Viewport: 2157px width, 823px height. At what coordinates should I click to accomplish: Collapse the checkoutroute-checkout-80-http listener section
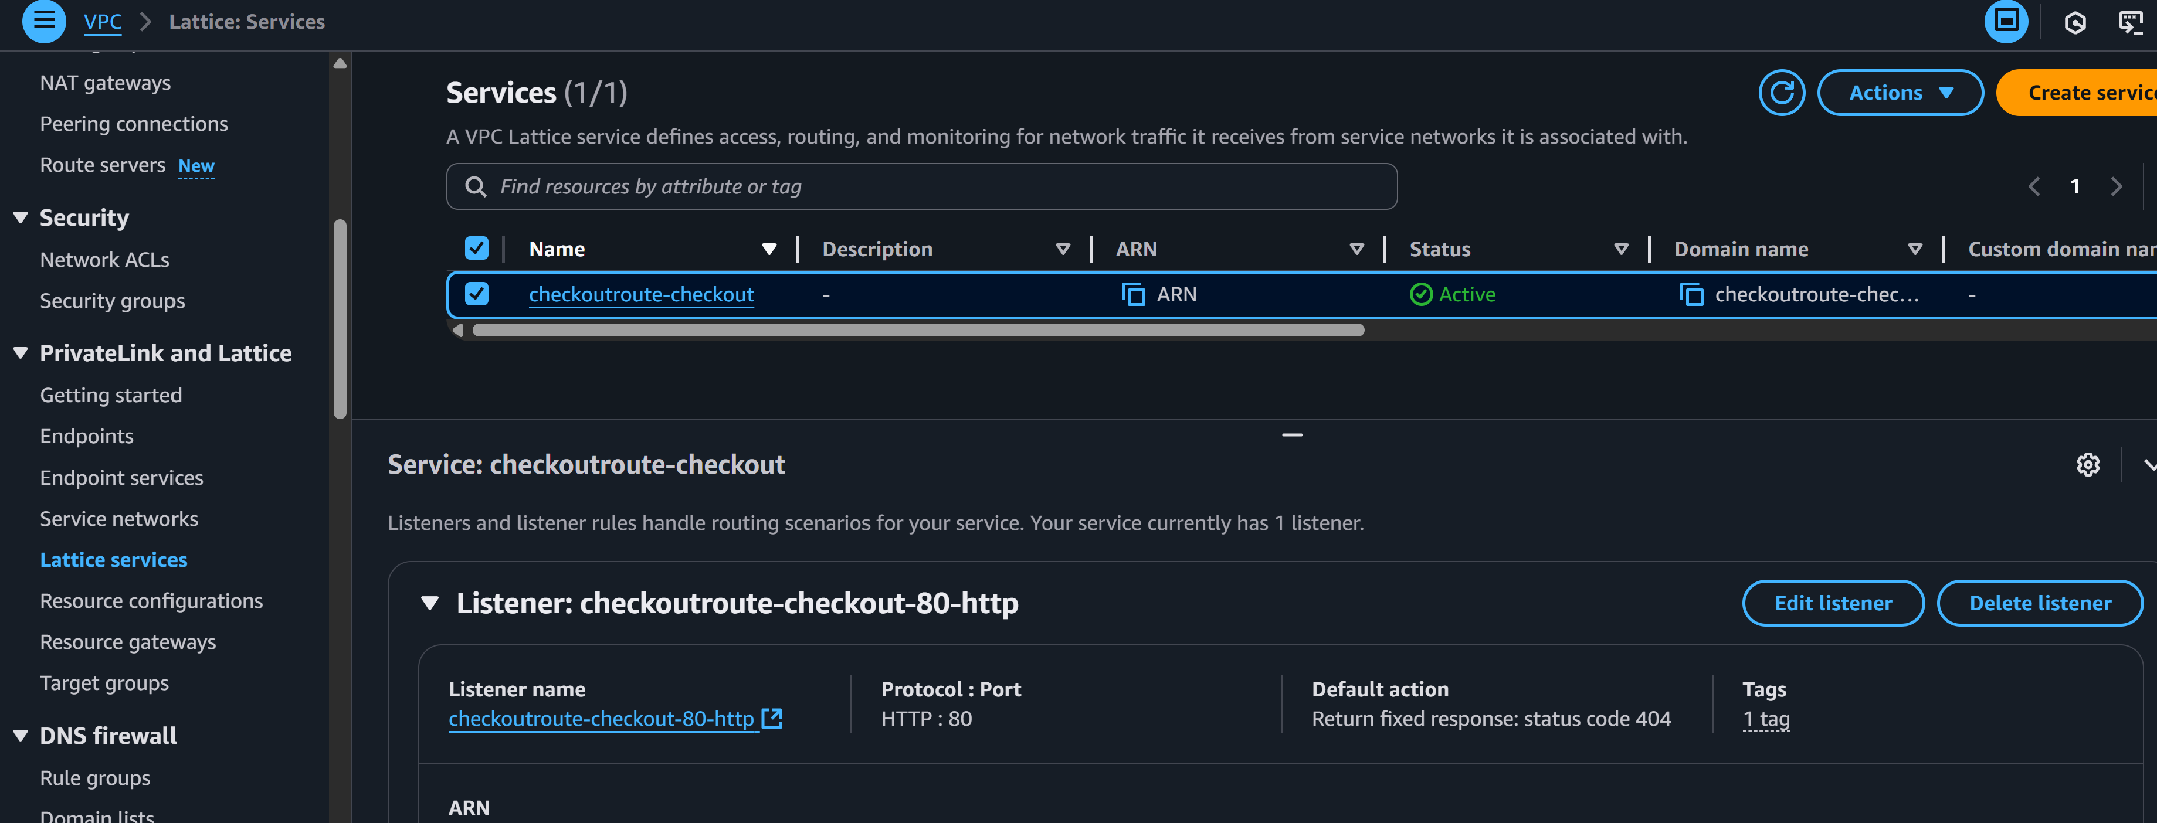(x=430, y=603)
